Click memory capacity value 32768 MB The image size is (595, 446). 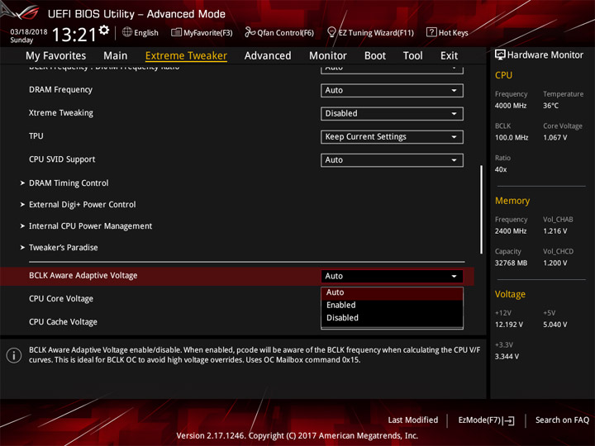(511, 263)
